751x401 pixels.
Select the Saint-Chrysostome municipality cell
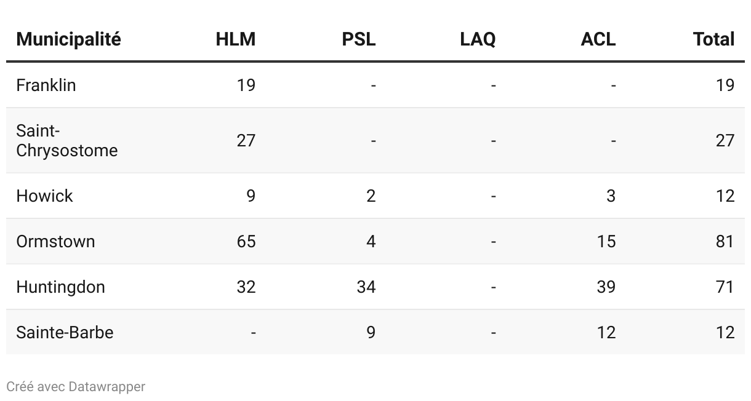66,140
